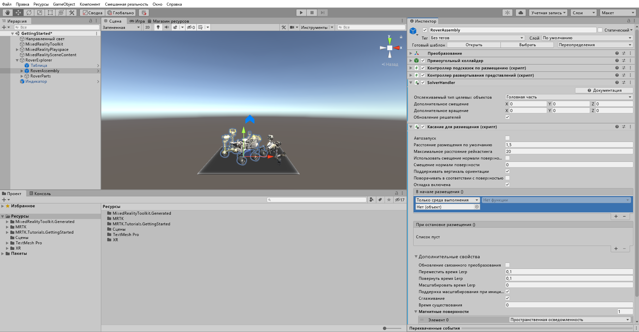This screenshot has height=332, width=639.
Task: Click the Открыть prefab button
Action: tap(474, 45)
